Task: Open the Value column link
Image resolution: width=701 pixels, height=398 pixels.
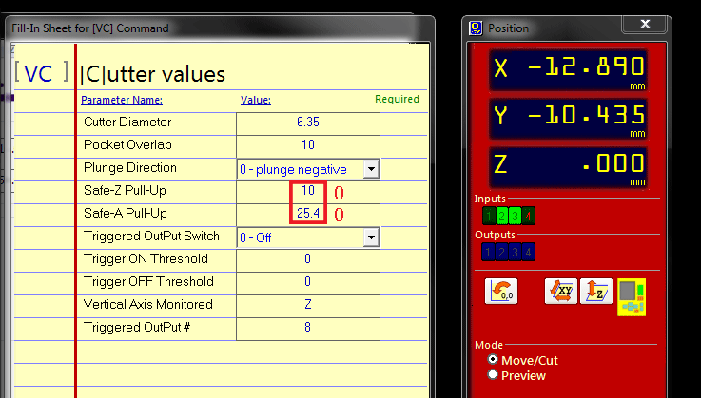Action: pyautogui.click(x=256, y=100)
